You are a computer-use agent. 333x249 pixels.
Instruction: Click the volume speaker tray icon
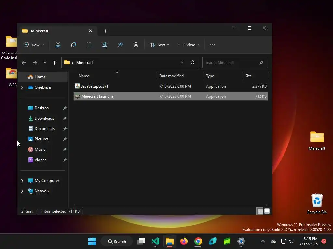[x=291, y=241]
